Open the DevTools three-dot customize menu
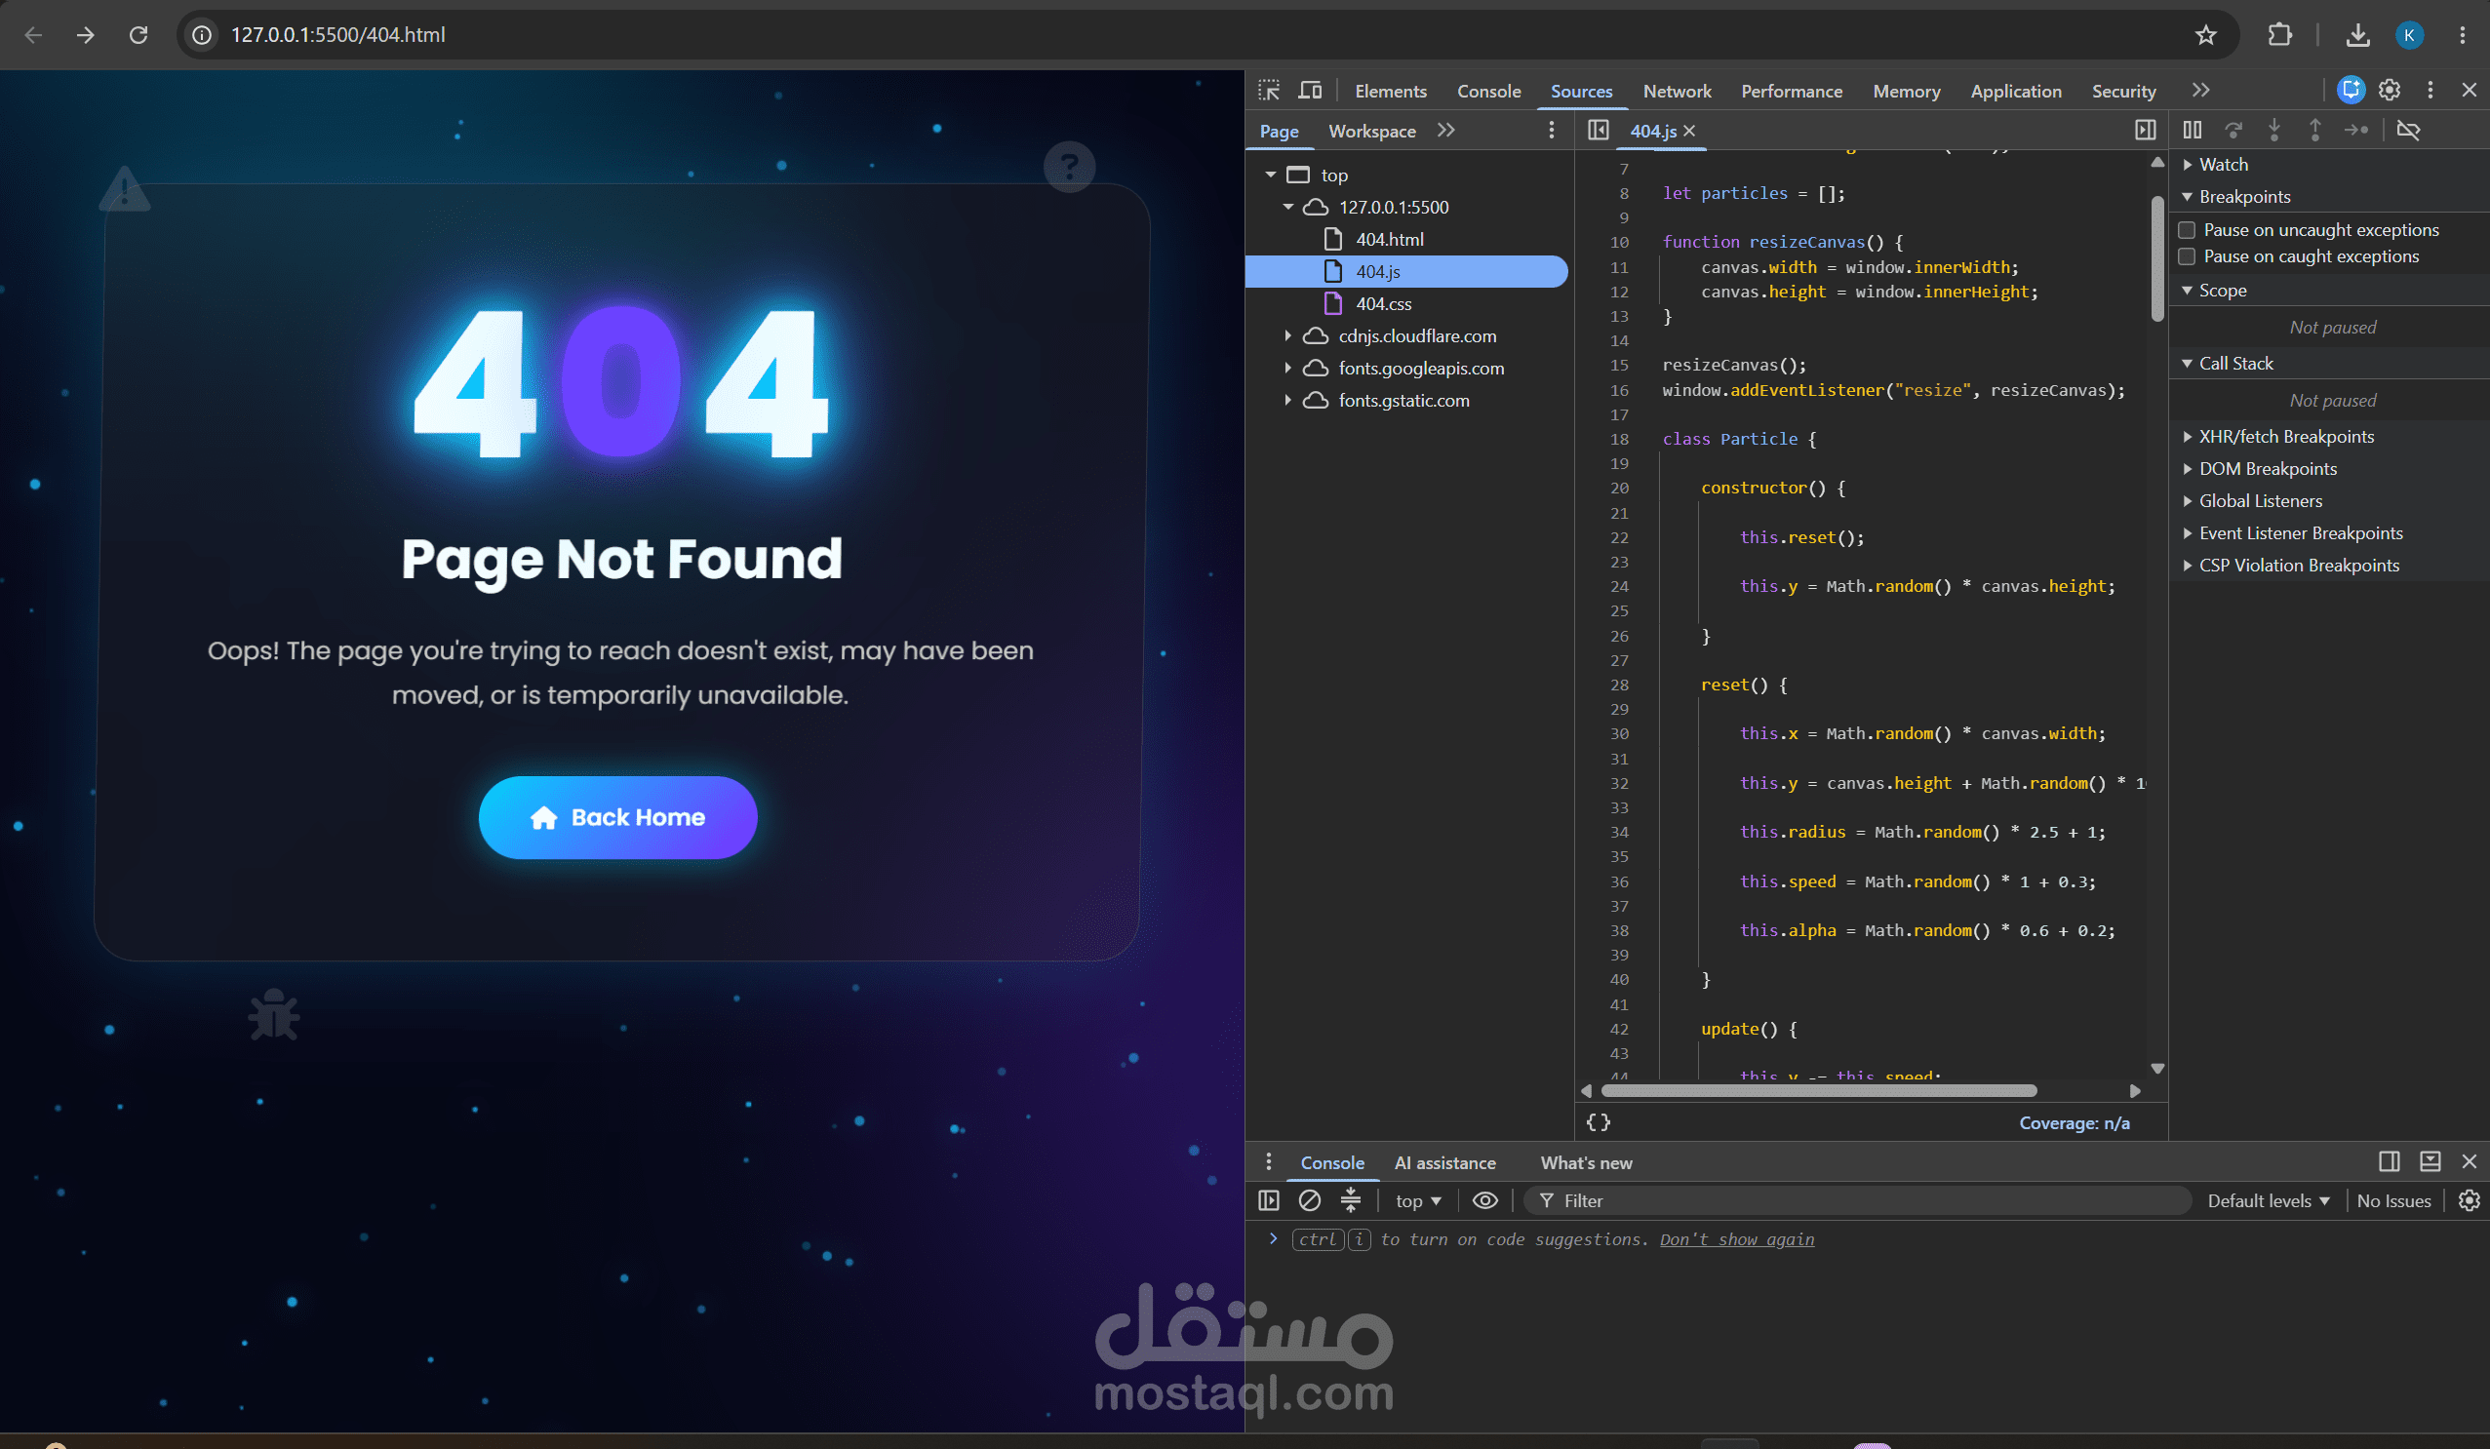Viewport: 2490px width, 1449px height. click(x=2430, y=90)
